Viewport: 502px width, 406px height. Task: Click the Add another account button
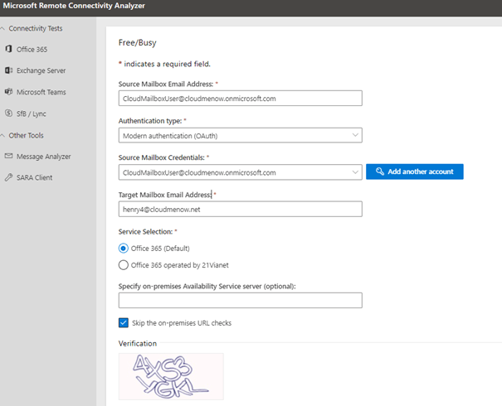point(414,172)
